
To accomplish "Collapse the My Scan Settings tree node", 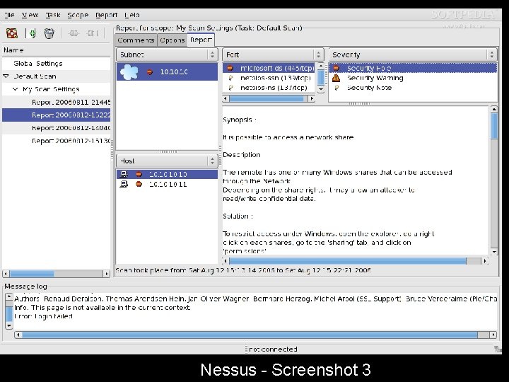I will coord(15,89).
